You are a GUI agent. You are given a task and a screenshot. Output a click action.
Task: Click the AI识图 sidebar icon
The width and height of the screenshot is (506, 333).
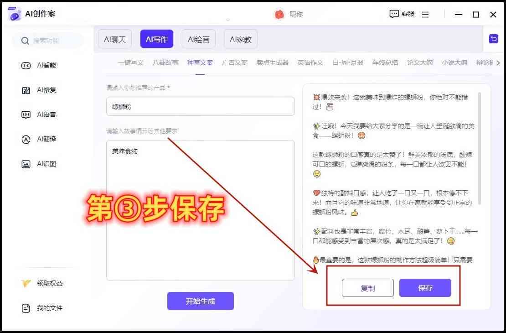26,164
